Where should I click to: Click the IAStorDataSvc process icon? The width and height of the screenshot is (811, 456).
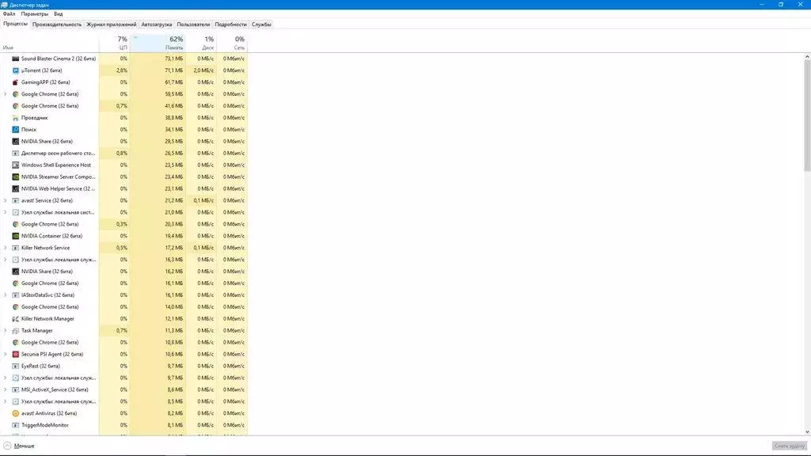coord(16,295)
